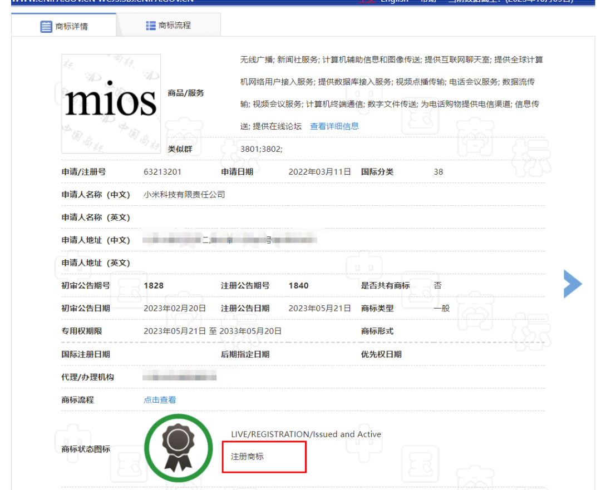Click the 是否共有商标 label
Image resolution: width=601 pixels, height=490 pixels.
[x=386, y=286]
